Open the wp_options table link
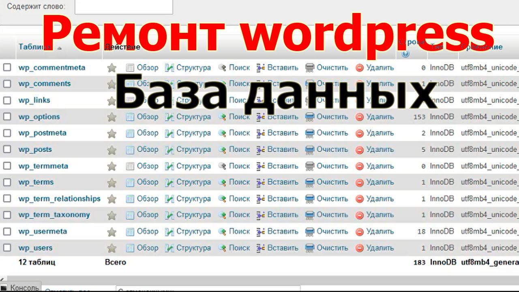Image resolution: width=519 pixels, height=292 pixels. [39, 117]
